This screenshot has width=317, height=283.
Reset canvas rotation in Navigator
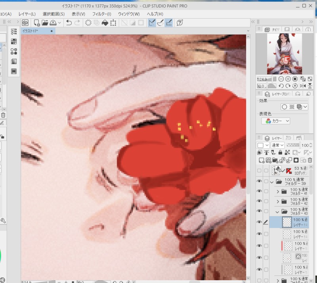[x=295, y=86]
